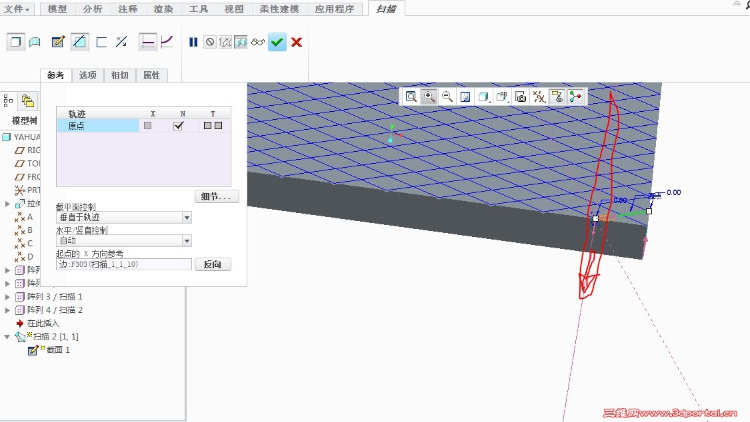
Task: Click the trajectory start point handle
Action: [x=595, y=218]
